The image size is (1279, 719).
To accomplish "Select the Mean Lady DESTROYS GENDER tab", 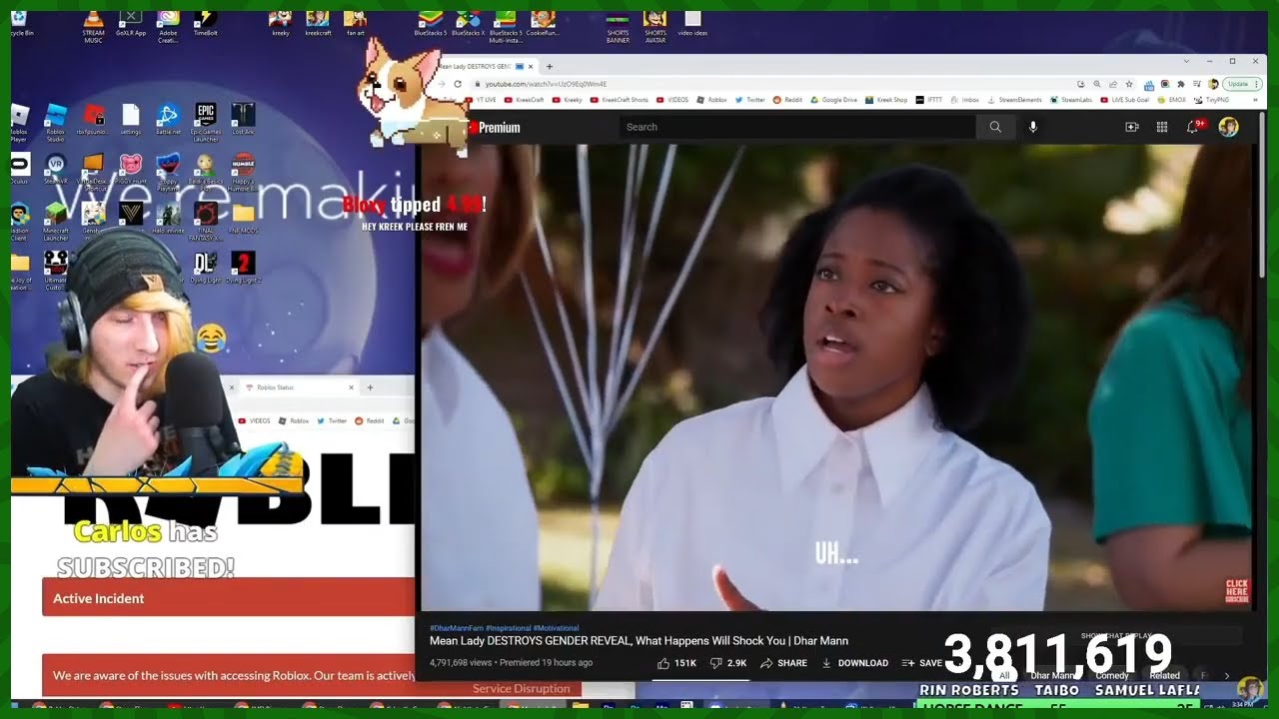I will (484, 66).
